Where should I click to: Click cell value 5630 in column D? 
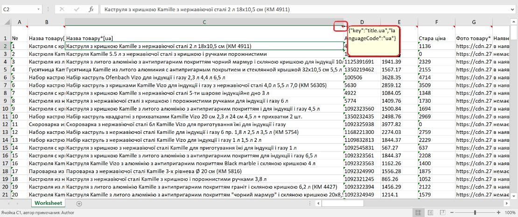(x=362, y=85)
